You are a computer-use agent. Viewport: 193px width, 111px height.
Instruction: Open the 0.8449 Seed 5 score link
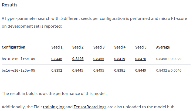[x=141, y=71]
